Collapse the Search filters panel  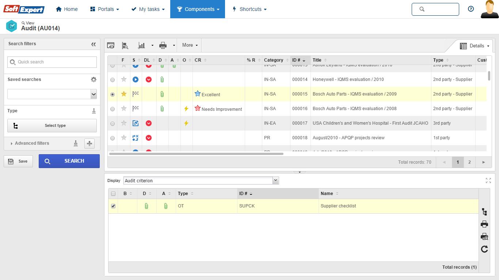tap(94, 44)
